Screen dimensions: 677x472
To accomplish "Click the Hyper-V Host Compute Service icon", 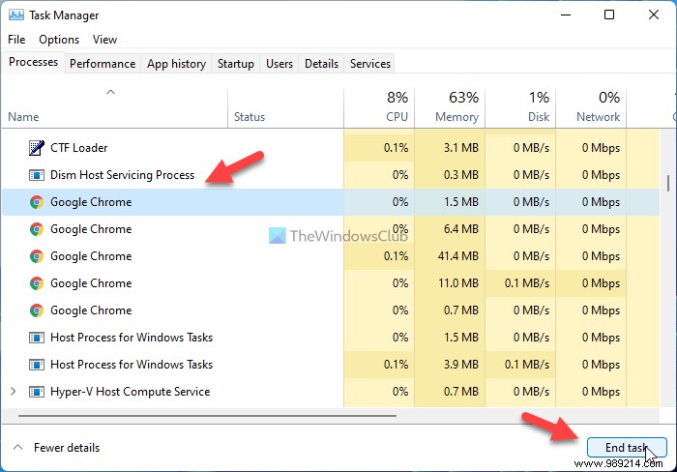I will 37,392.
